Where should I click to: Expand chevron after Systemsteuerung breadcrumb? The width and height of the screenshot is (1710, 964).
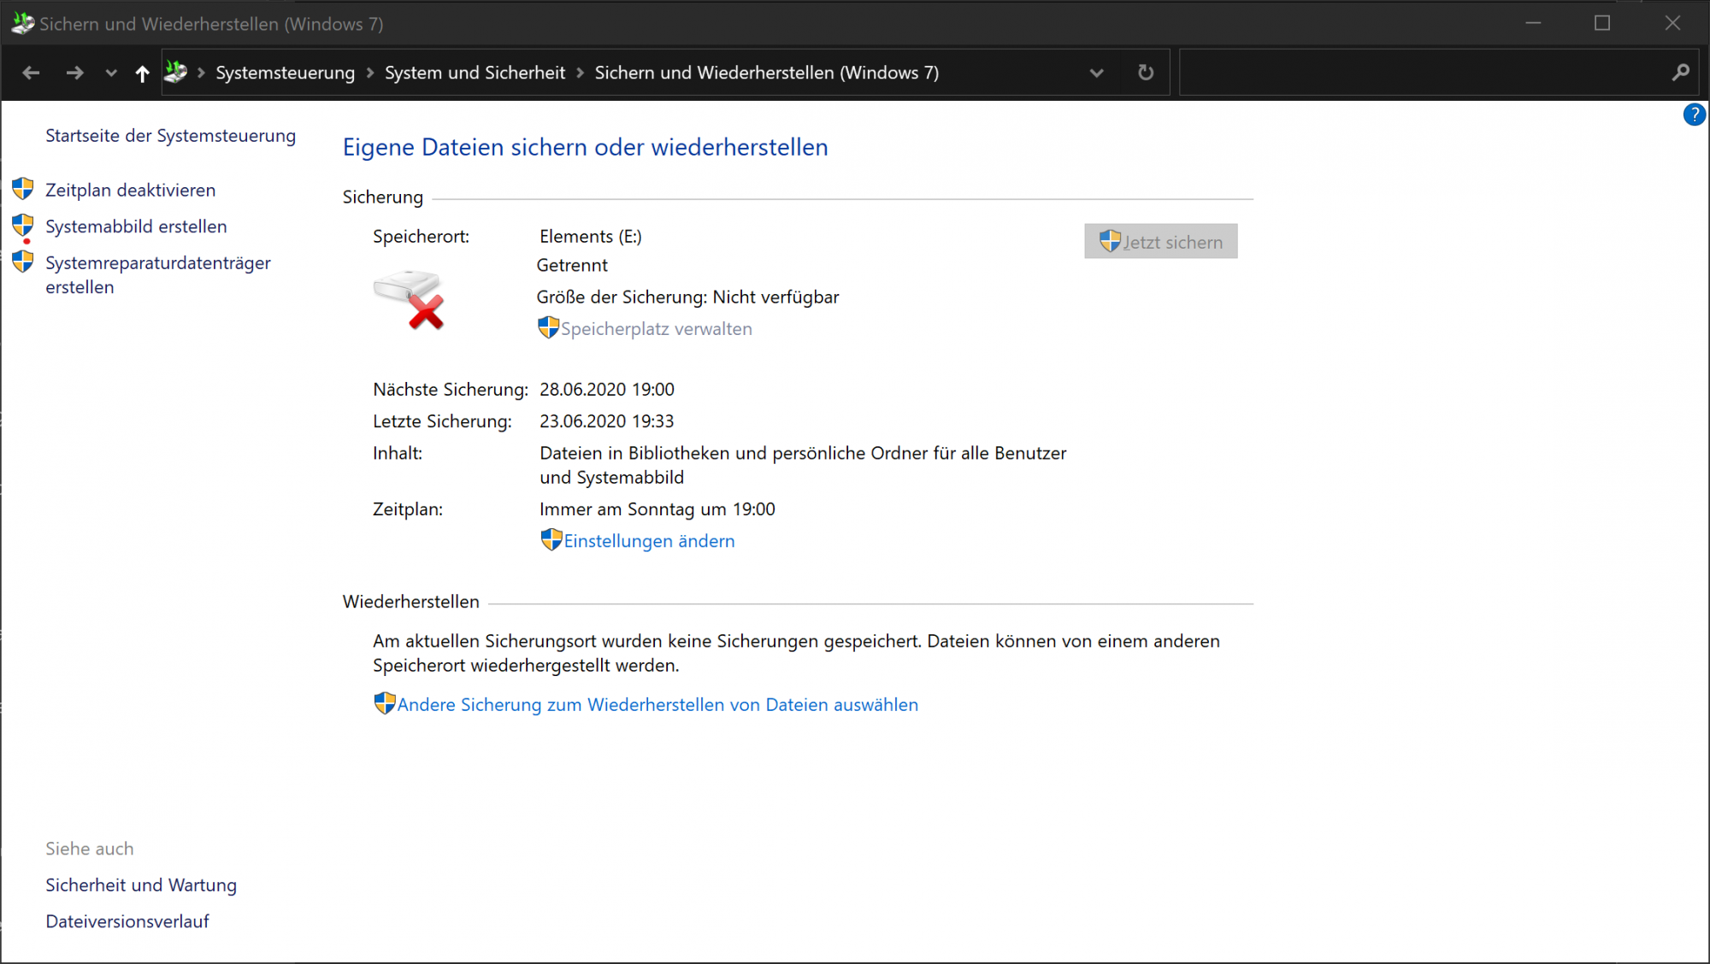(x=370, y=73)
